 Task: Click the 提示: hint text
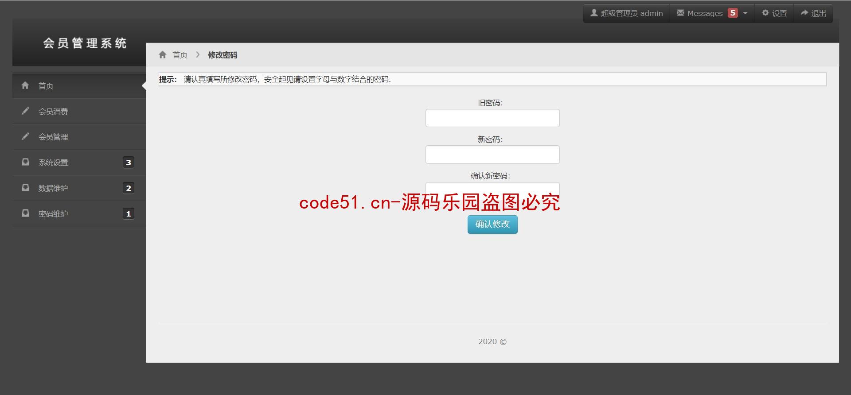168,79
